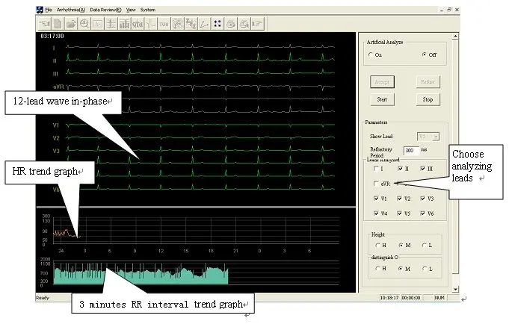This screenshot has height=324, width=509.
Task: Enable the aVR lead checkbox
Action: coord(376,184)
